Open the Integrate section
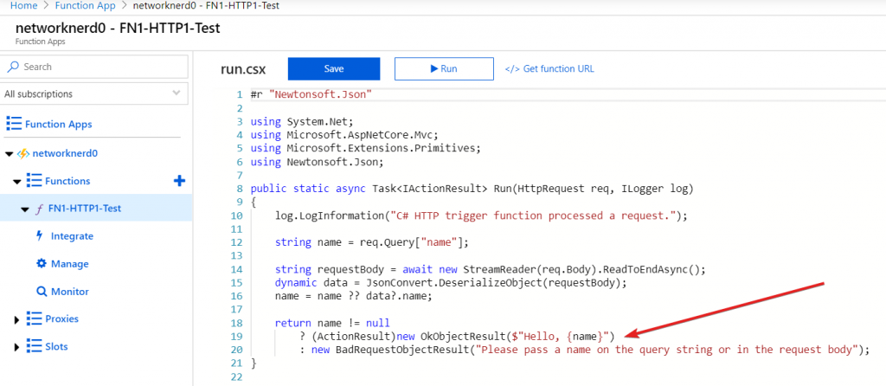Screen dimensions: 886x386 [x=73, y=236]
